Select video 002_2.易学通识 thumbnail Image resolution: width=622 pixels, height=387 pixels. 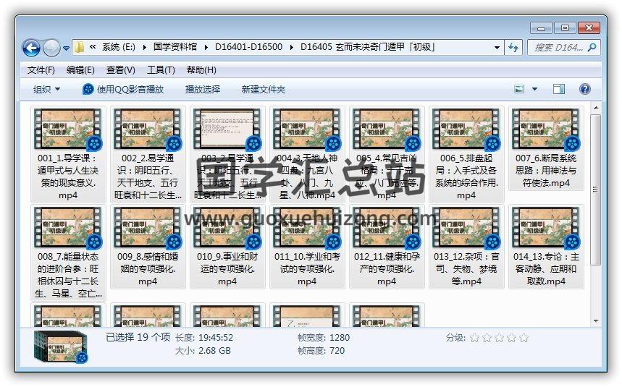click(148, 129)
